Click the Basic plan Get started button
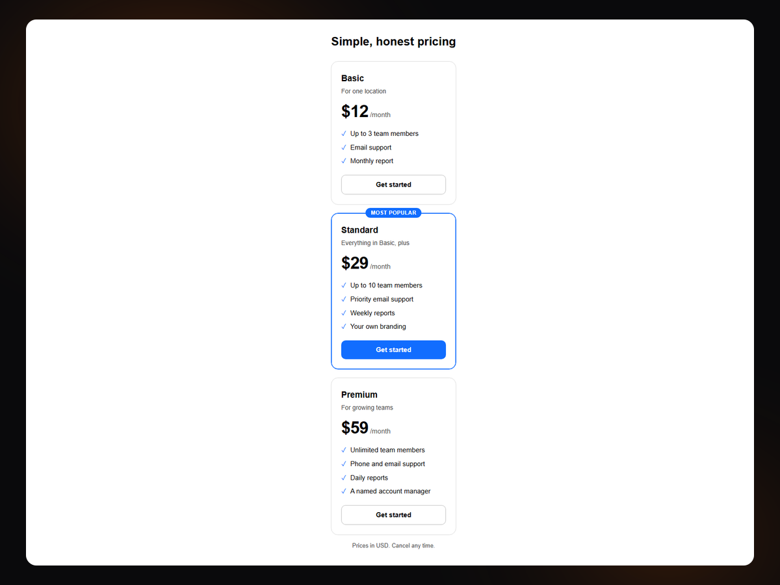This screenshot has width=780, height=585. 393,185
